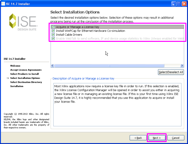Image resolution: width=188 pixels, height=144 pixels.
Task: Select the Install WinPCap option label
Action: coord(90,31)
